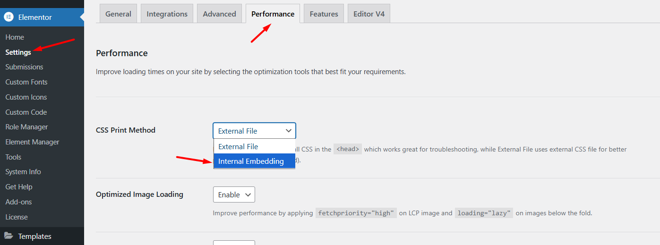Open the Elementor menu in sidebar

42,17
